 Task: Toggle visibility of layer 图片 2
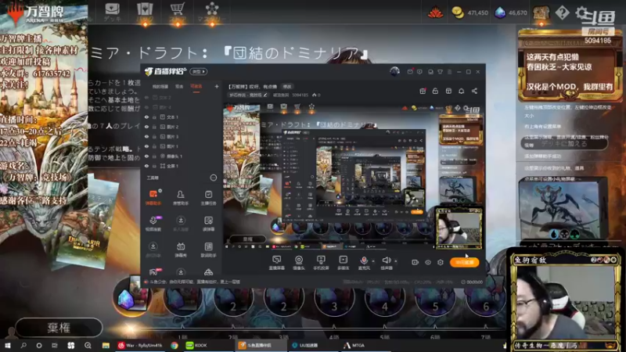click(146, 127)
